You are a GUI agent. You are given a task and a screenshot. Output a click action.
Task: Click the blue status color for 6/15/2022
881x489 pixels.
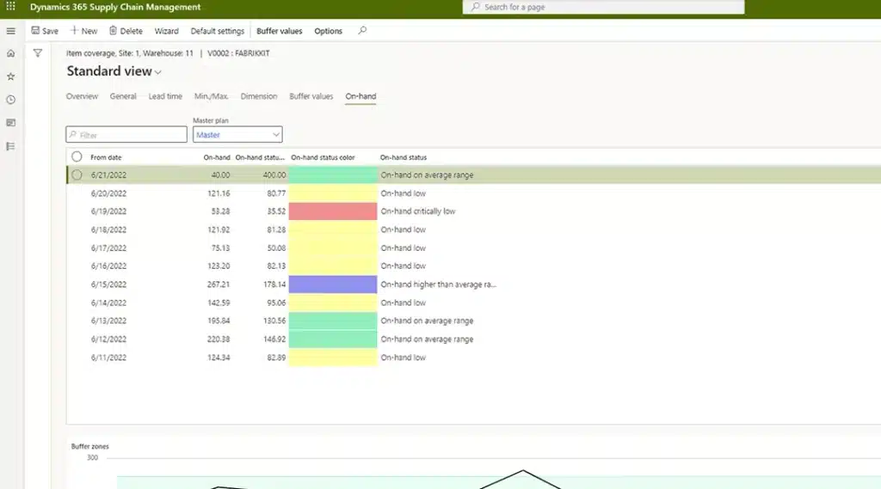click(333, 284)
